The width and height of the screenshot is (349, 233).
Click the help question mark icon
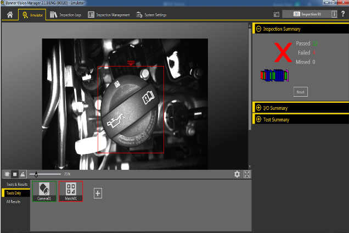[x=343, y=14]
